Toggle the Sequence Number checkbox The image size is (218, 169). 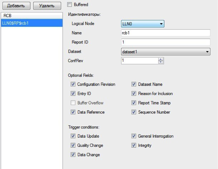(134, 112)
